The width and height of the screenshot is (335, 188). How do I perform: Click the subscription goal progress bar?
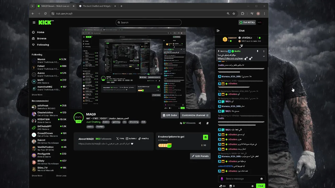[x=165, y=145]
